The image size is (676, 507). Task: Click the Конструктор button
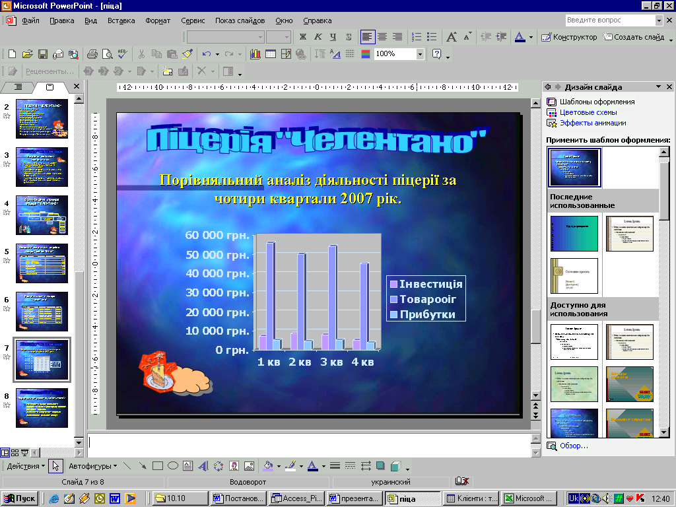coord(569,37)
